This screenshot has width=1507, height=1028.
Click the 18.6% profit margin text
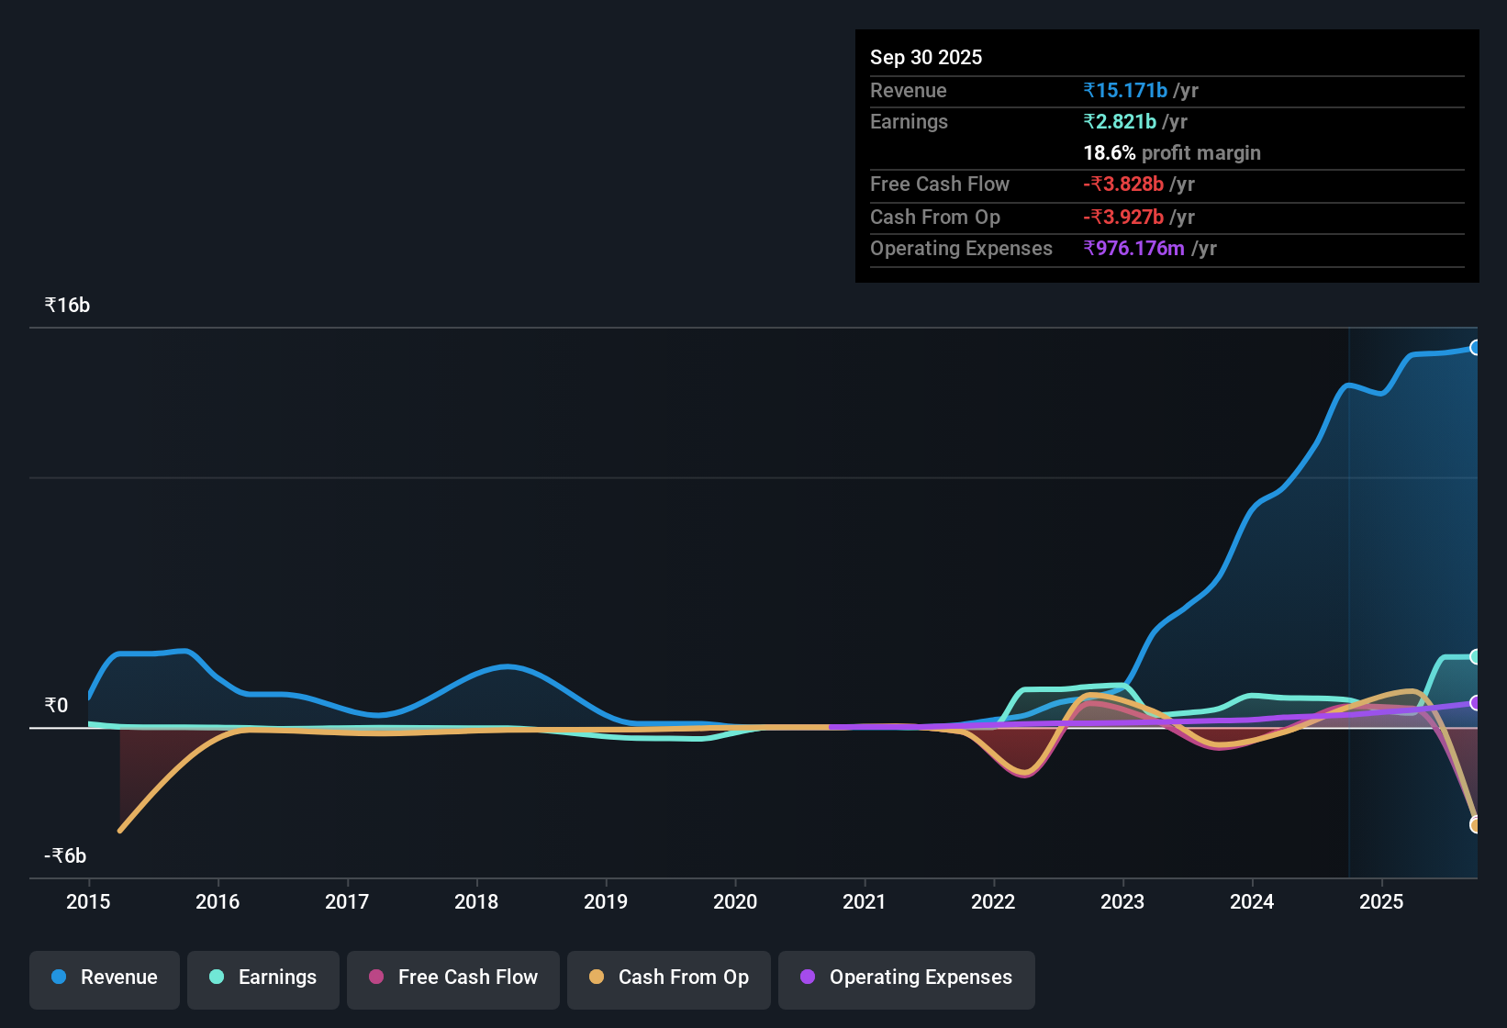(1172, 153)
